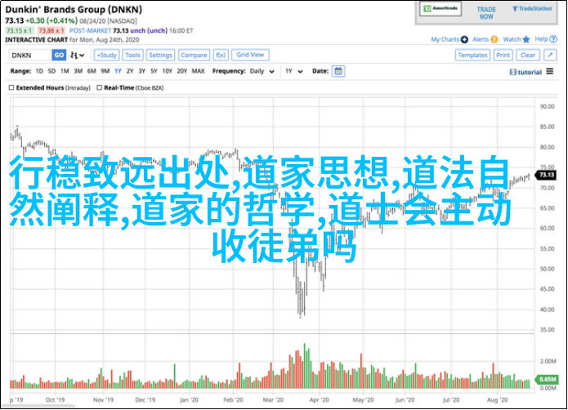The height and width of the screenshot is (410, 568).
Task: Open the f(x) formula tool
Action: (221, 56)
